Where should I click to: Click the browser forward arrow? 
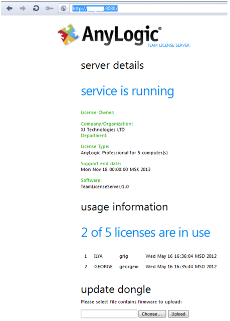pos(23,9)
